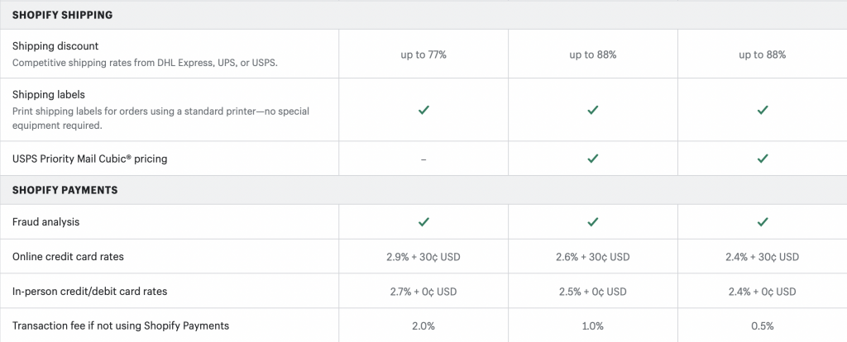The height and width of the screenshot is (342, 847).
Task: Click the Shipping discount row label
Action: point(55,46)
